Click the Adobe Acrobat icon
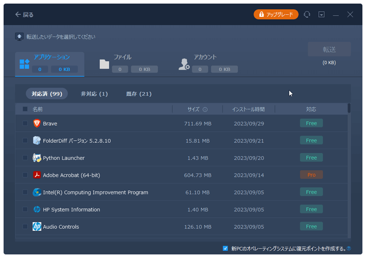The width and height of the screenshot is (366, 258). point(37,175)
